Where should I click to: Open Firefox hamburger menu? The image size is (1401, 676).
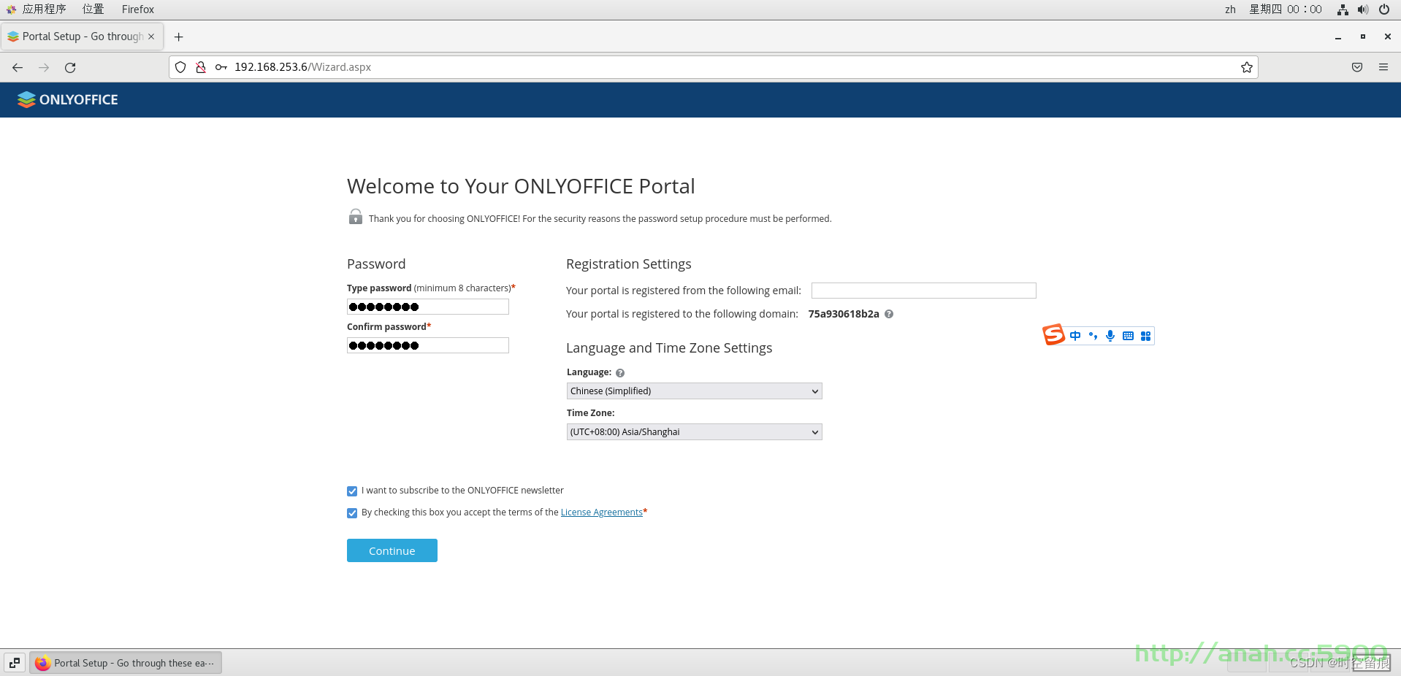(x=1383, y=67)
